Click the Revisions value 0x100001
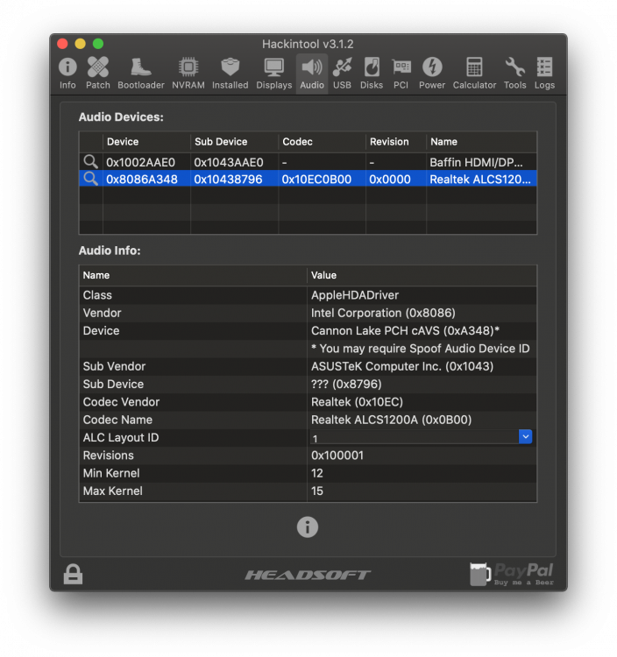This screenshot has width=617, height=657. coord(337,456)
